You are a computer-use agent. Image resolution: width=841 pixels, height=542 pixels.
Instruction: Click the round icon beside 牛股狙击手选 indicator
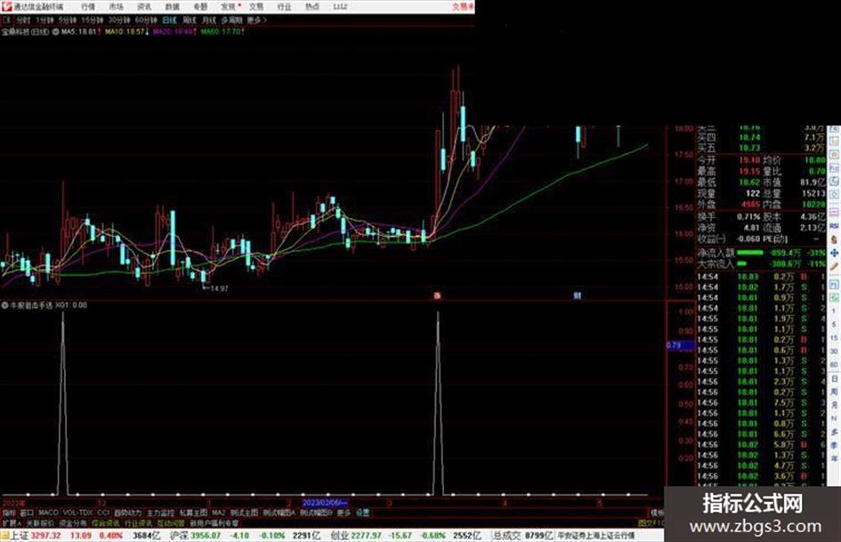tap(4, 304)
